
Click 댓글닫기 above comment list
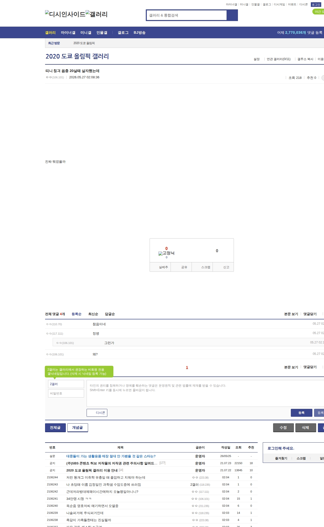[x=310, y=314]
